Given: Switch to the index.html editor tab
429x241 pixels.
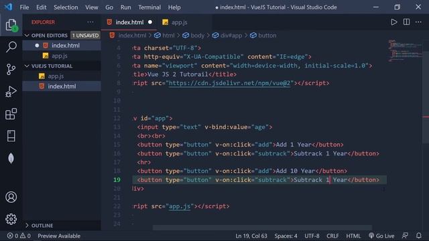Looking at the screenshot, I should pyautogui.click(x=129, y=22).
